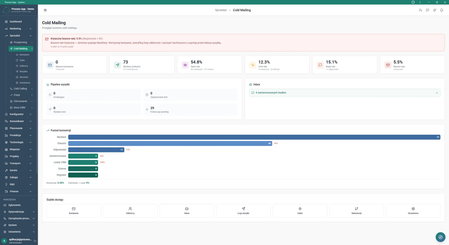449x245 pixels.
Task: Open notifications bell icon in header
Action: pos(441,10)
